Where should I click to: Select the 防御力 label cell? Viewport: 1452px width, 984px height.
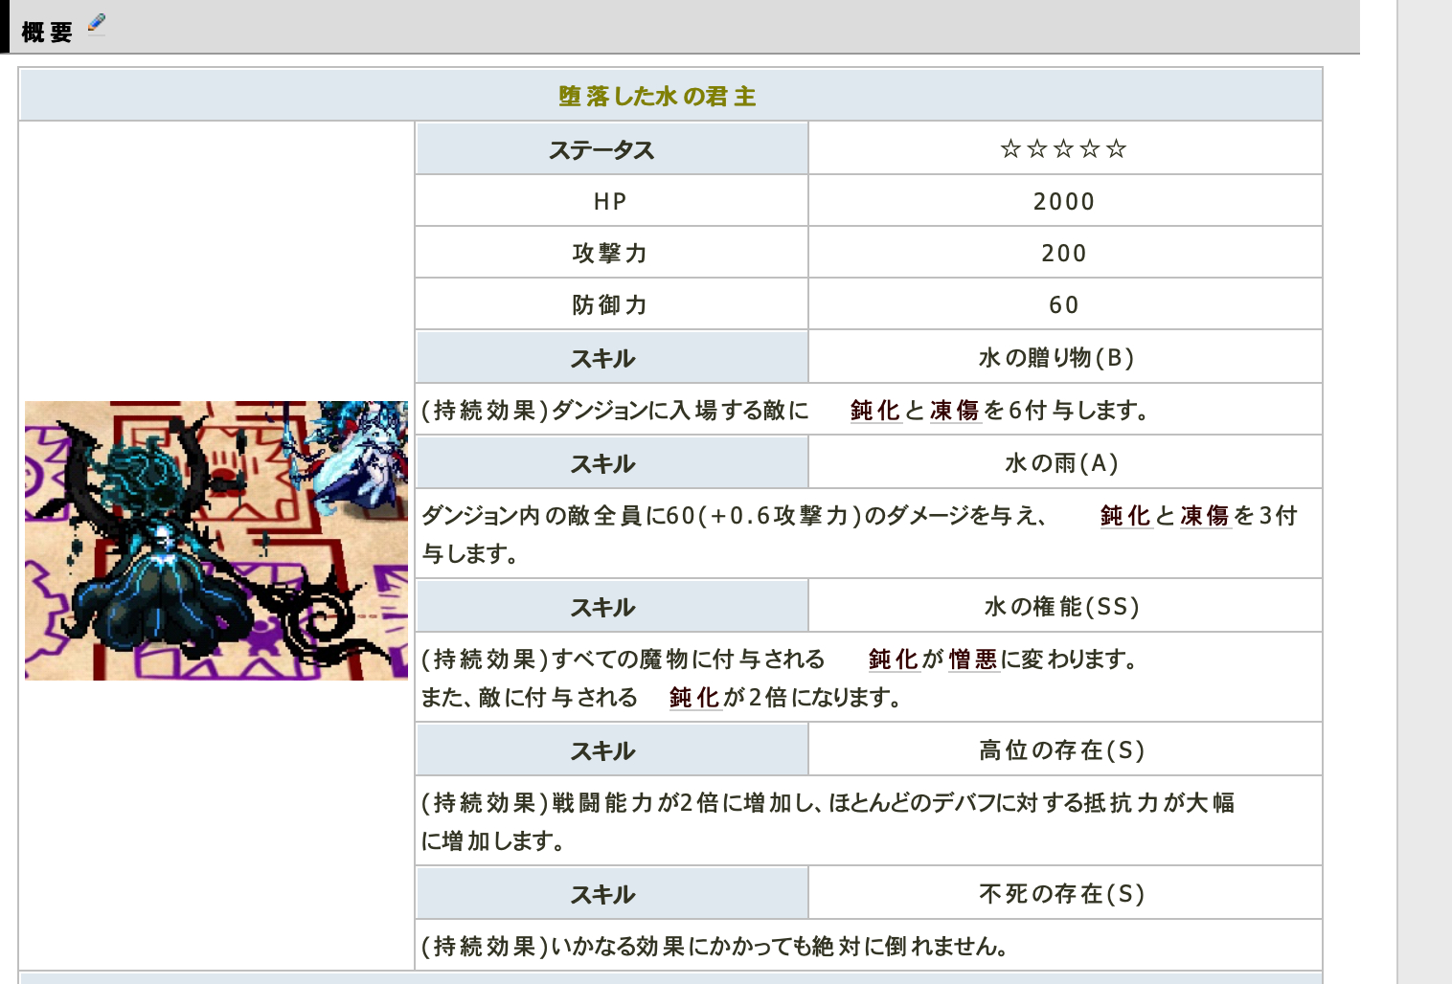(x=612, y=304)
